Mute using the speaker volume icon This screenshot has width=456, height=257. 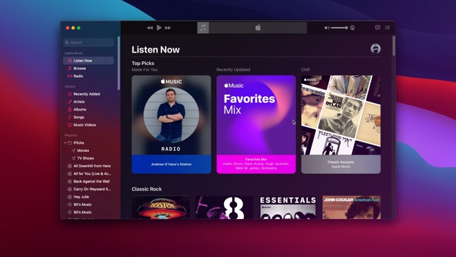[x=327, y=28]
